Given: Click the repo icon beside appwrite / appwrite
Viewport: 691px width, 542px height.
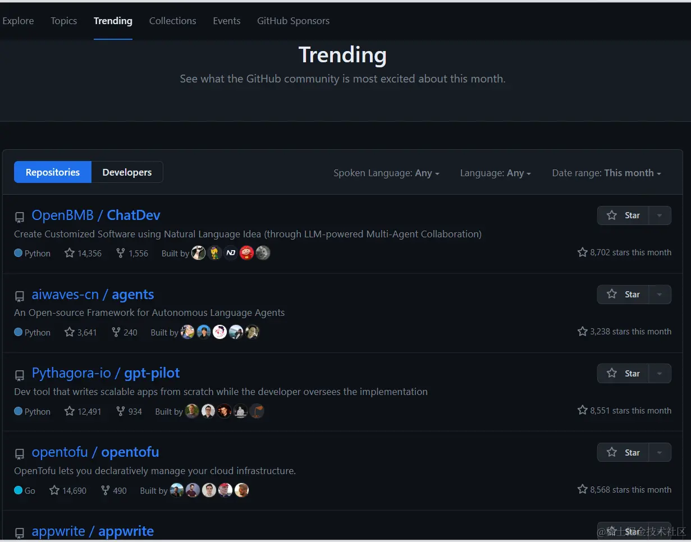Looking at the screenshot, I should click(20, 533).
